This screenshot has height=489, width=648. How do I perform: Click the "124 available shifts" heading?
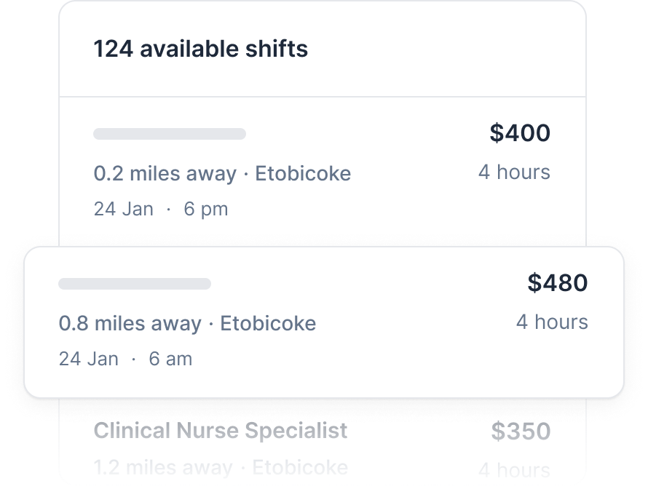coord(200,49)
